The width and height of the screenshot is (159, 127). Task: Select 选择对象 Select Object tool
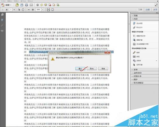138,65
